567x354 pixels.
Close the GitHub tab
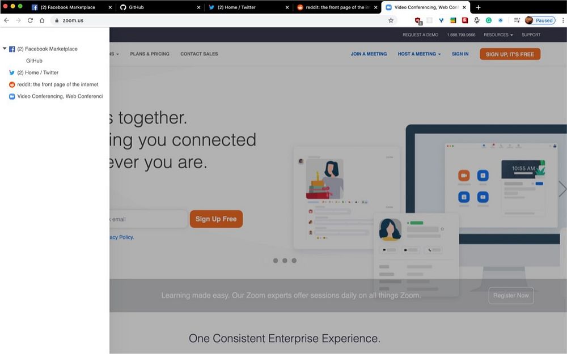(x=198, y=7)
